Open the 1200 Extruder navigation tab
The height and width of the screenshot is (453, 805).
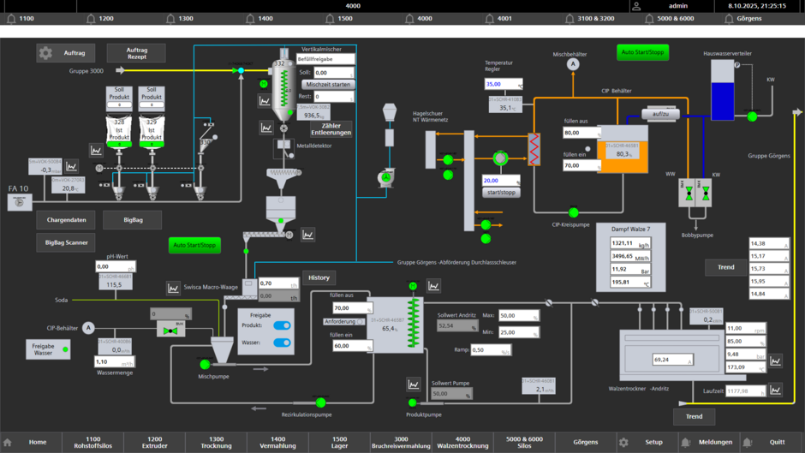click(154, 442)
